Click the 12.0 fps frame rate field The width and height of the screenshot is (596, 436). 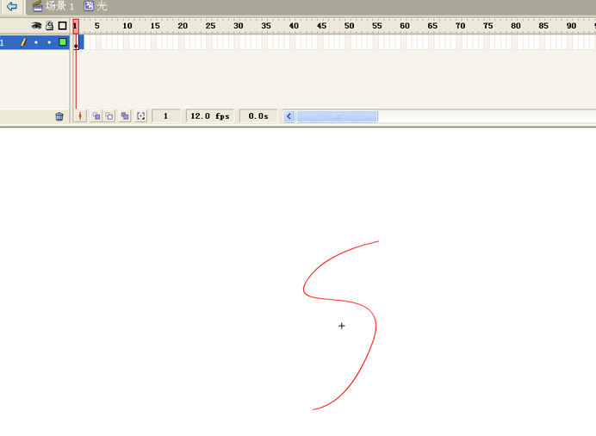tap(210, 116)
